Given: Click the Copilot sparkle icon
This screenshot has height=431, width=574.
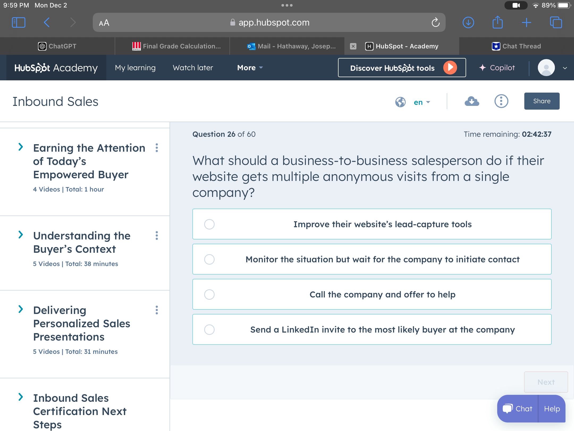Looking at the screenshot, I should pyautogui.click(x=482, y=68).
